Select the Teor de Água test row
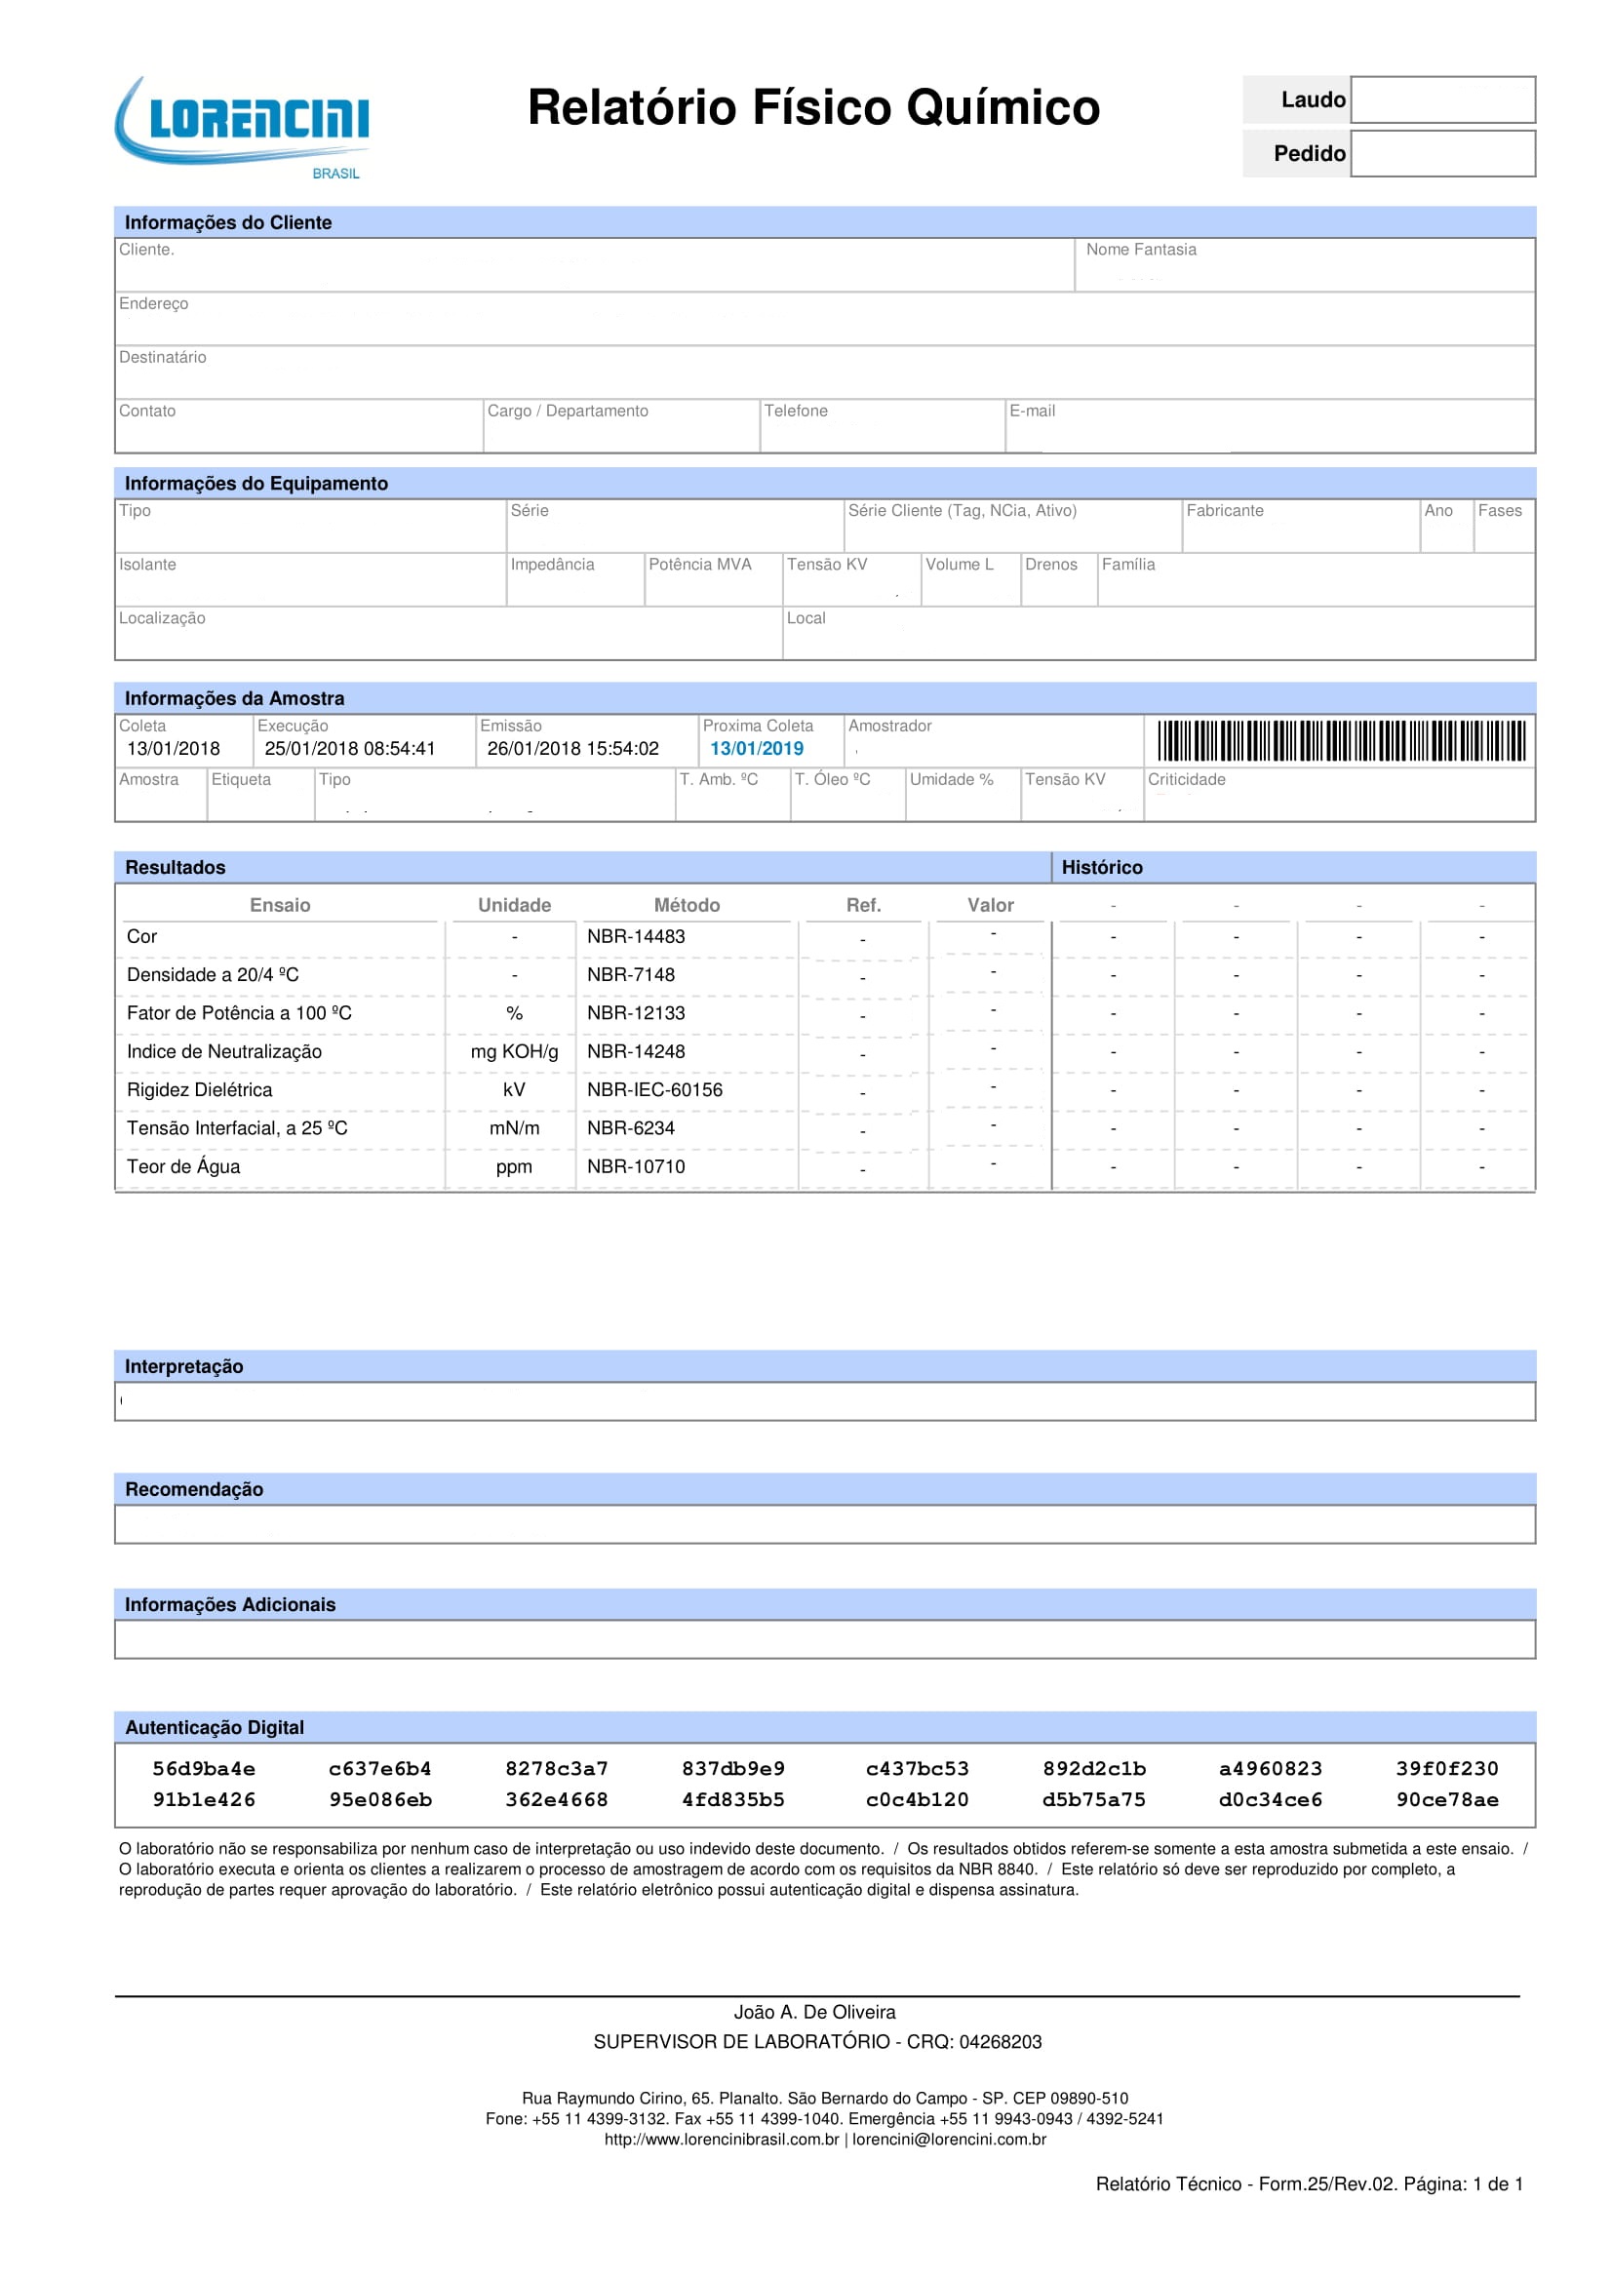 tap(182, 1166)
